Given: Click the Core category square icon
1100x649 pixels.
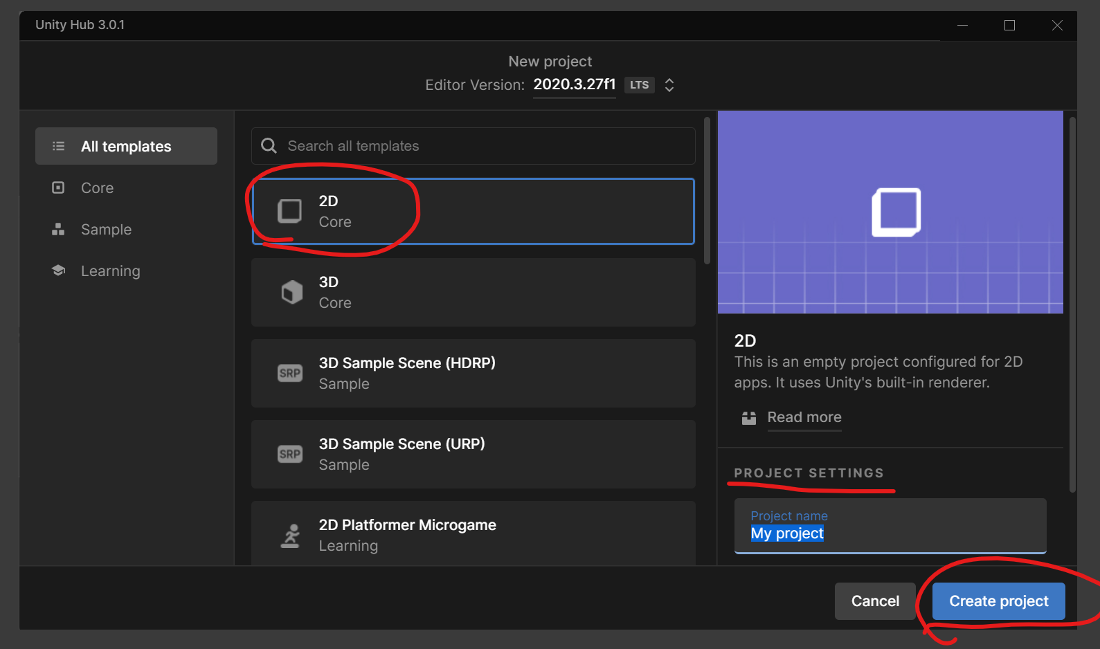Looking at the screenshot, I should point(58,188).
